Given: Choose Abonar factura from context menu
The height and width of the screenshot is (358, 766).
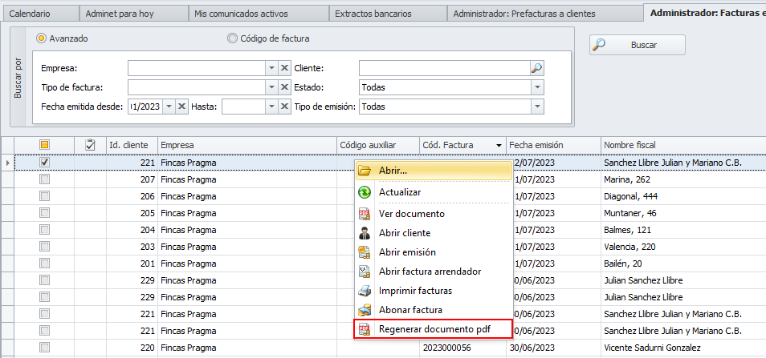Looking at the screenshot, I should tap(434, 310).
